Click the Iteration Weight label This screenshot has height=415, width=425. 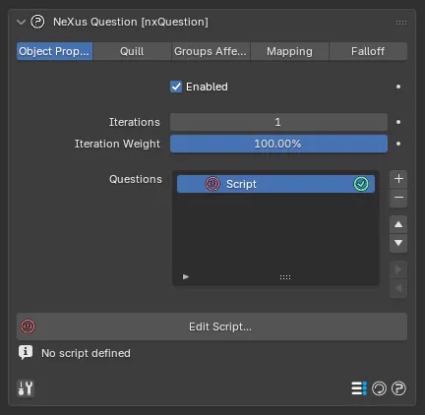click(117, 144)
